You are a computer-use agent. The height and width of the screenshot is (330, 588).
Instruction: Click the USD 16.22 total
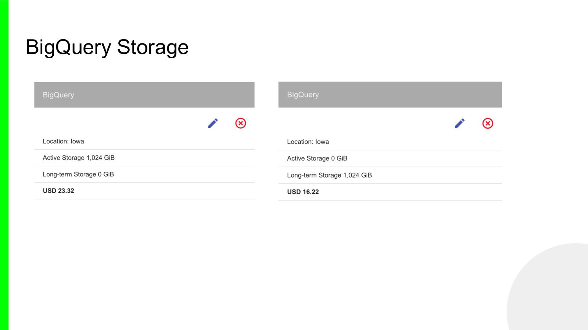[303, 192]
